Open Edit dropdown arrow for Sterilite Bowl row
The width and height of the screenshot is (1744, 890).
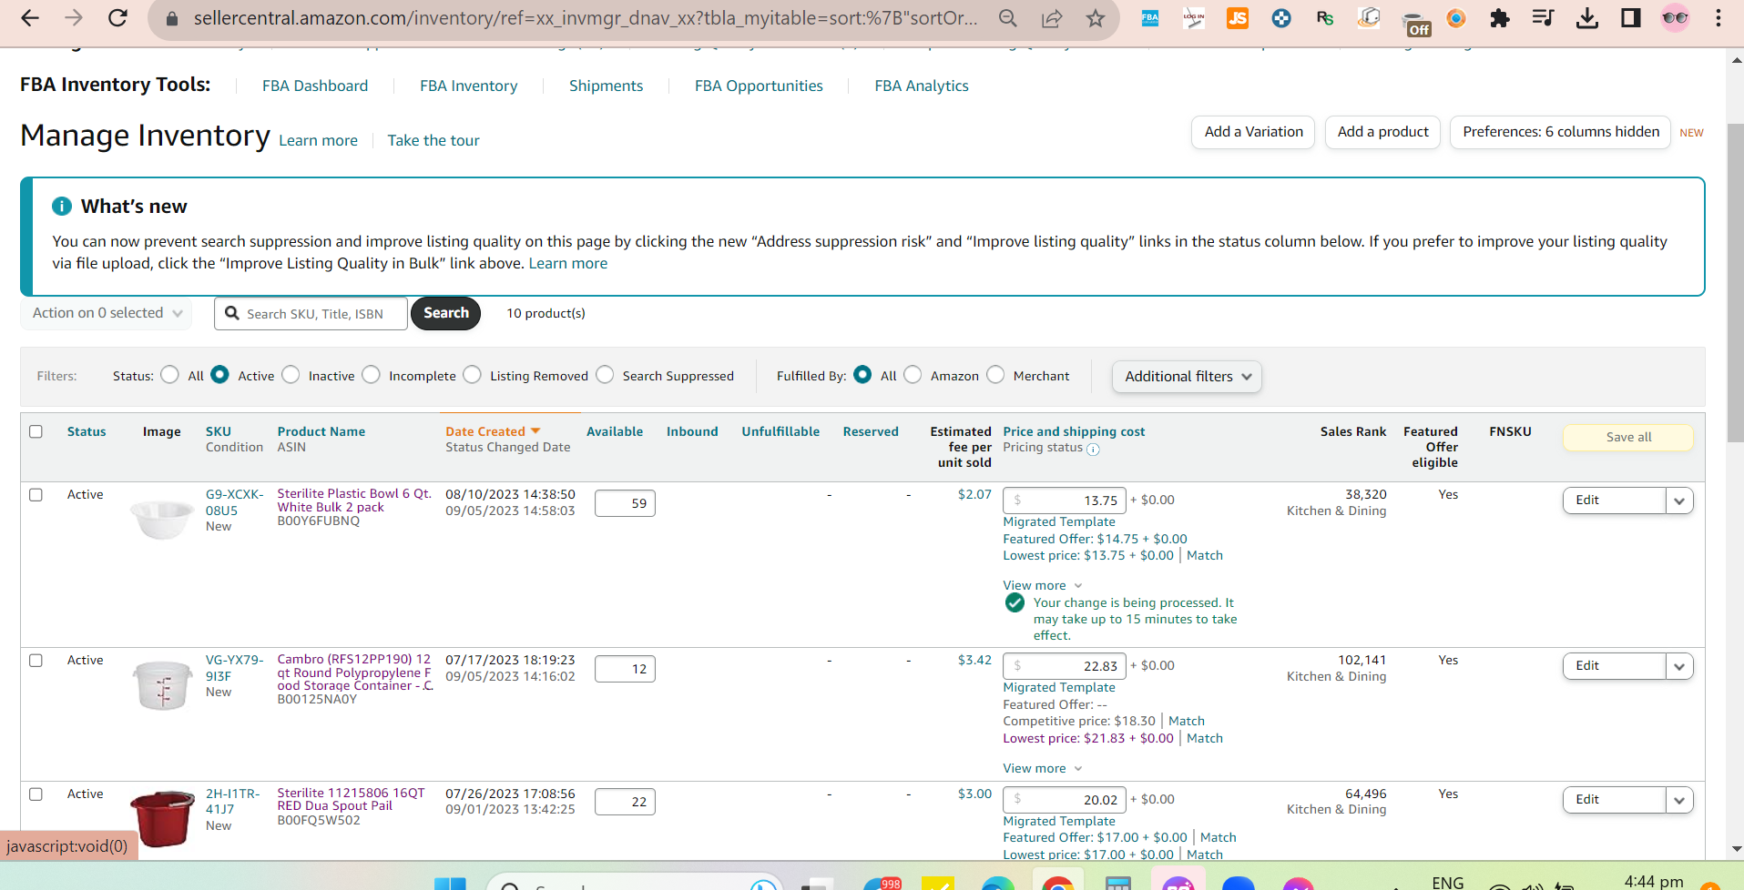pos(1679,501)
